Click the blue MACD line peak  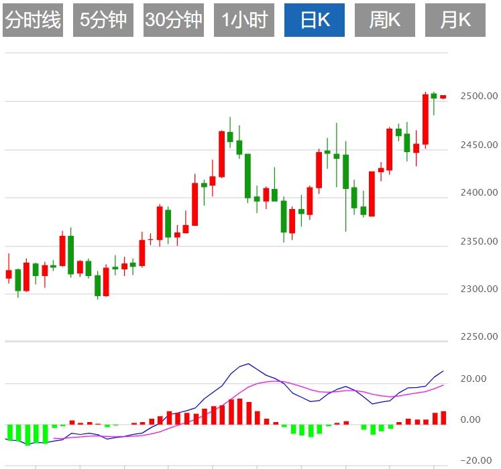coord(248,364)
